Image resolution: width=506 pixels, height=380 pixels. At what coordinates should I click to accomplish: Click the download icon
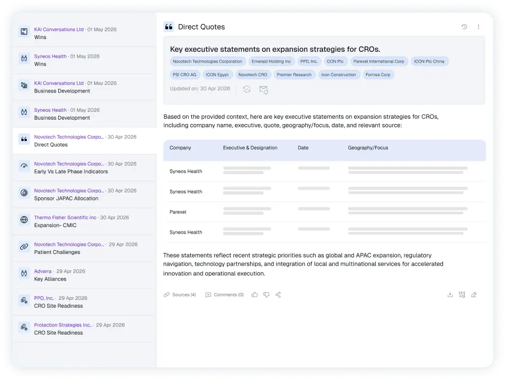(x=450, y=294)
